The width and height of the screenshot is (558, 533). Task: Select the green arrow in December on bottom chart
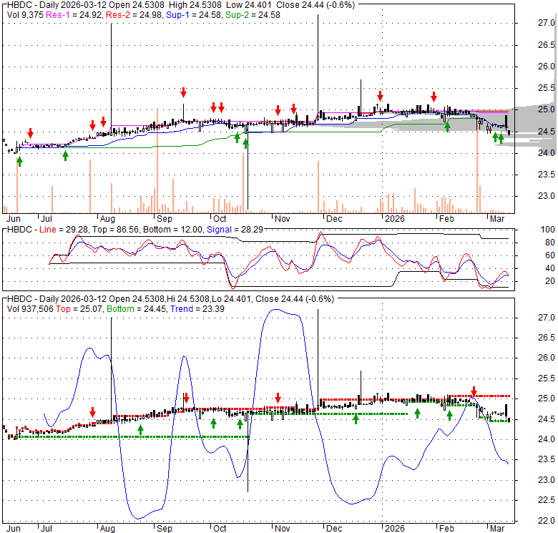[356, 419]
